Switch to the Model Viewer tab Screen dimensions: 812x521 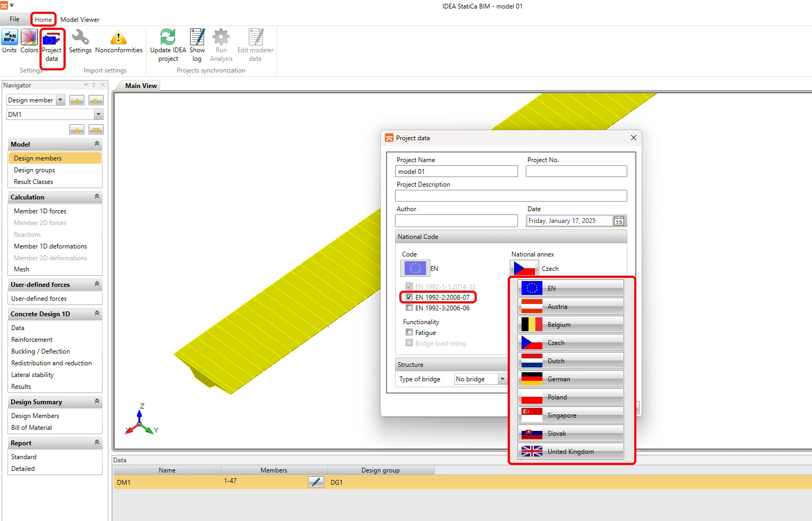80,20
